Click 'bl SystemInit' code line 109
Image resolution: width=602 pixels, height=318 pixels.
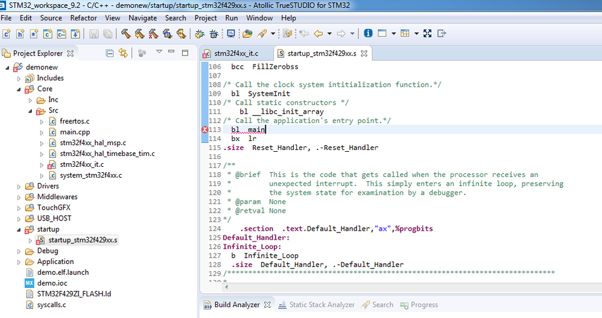point(261,93)
